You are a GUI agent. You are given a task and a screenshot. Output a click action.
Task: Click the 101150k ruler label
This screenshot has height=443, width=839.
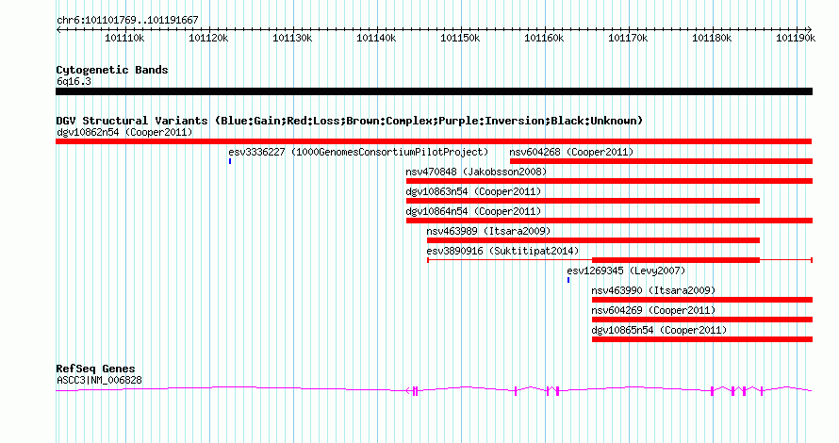[460, 38]
